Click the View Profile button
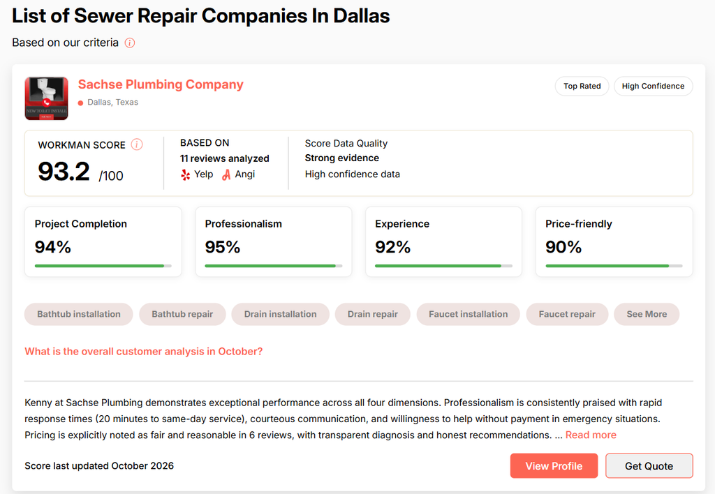715x494 pixels. tap(554, 466)
